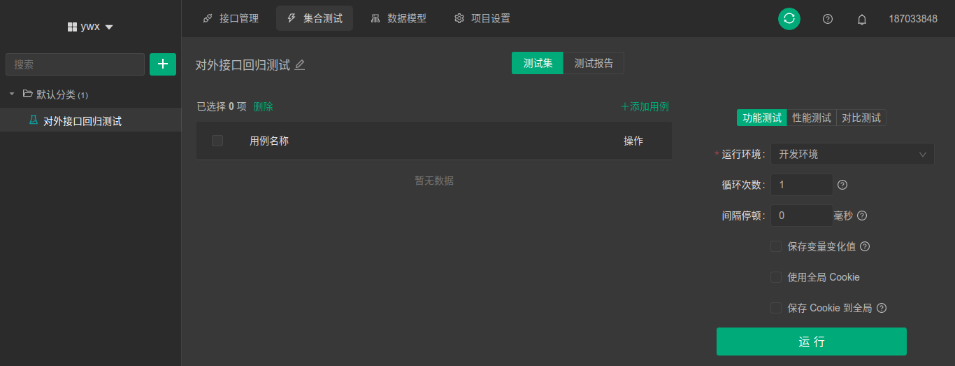This screenshot has width=955, height=366.
Task: Switch to the 测试报告 tab
Action: tap(594, 63)
